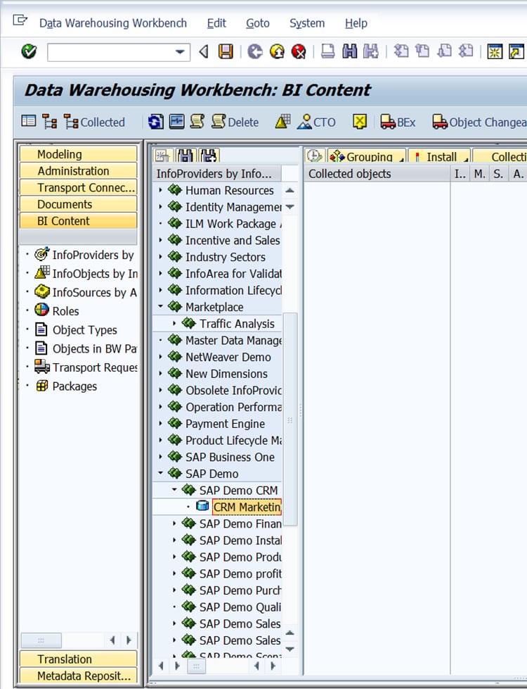
Task: Expand the Payment Engine node
Action: 161,424
